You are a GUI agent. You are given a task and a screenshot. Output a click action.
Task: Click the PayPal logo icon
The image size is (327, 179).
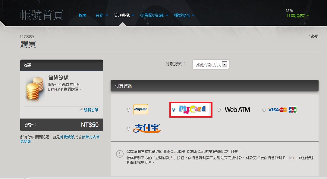tap(140, 110)
